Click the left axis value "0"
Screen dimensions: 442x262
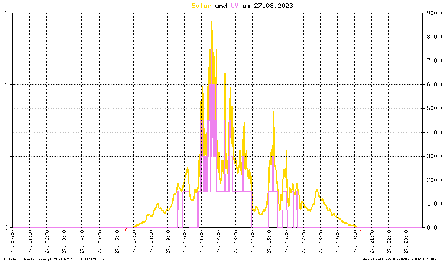[x=6, y=227]
